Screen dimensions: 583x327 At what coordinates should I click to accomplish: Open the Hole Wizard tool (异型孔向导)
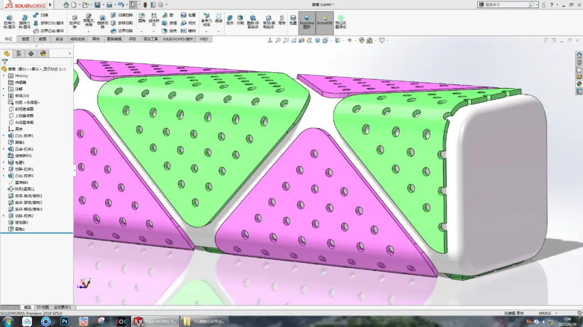(89, 21)
